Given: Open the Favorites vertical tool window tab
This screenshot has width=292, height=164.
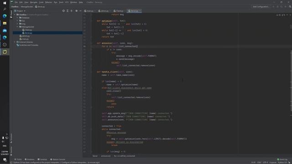Looking at the screenshot, I should [11, 151].
